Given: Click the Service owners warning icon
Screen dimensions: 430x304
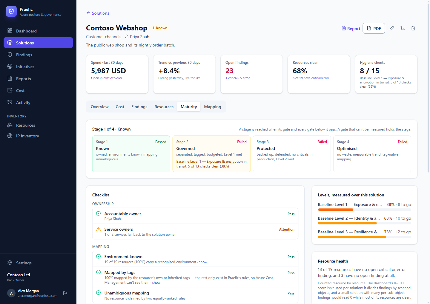Looking at the screenshot, I should pos(98,229).
